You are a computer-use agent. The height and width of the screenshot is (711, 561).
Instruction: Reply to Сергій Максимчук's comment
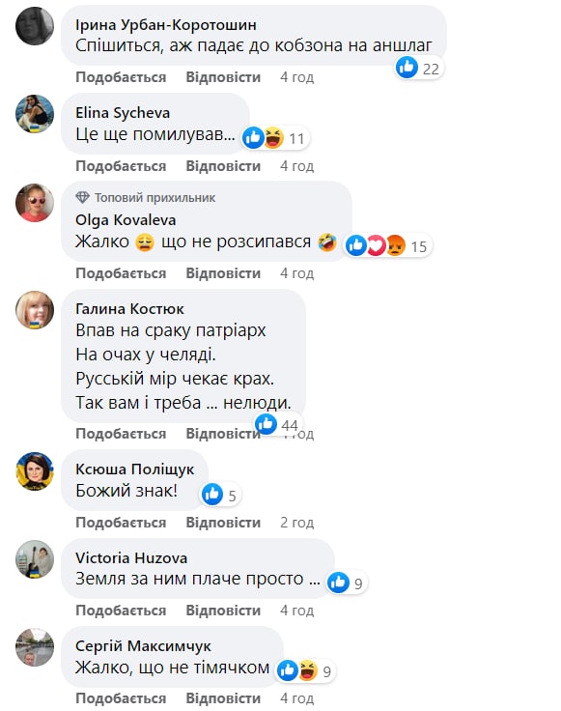(x=223, y=698)
